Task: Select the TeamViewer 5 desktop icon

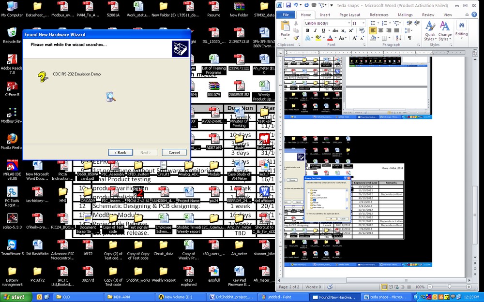Action: point(12,245)
